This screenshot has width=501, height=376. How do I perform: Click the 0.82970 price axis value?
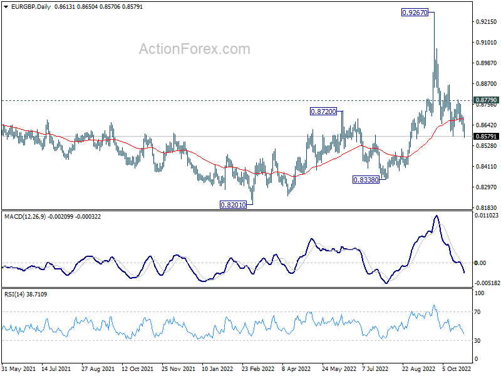point(487,187)
